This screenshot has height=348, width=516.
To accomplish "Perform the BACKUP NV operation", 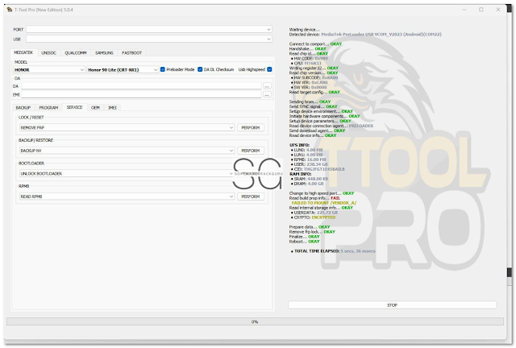I will coord(251,151).
